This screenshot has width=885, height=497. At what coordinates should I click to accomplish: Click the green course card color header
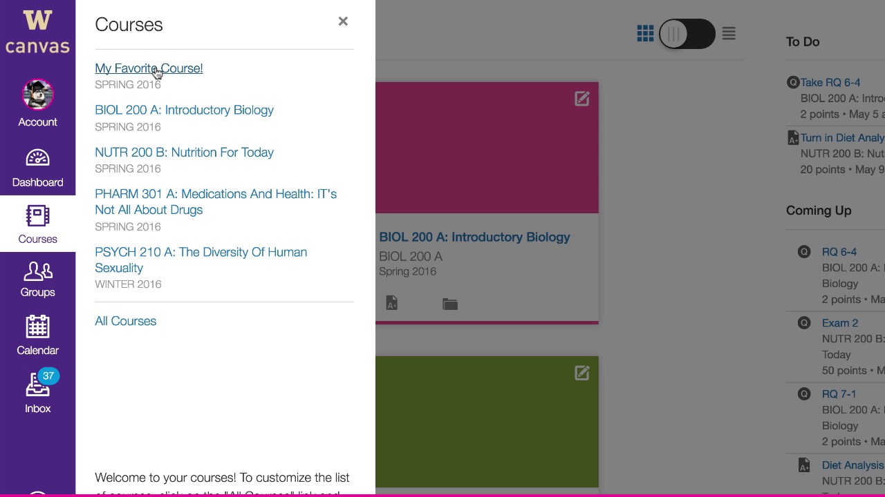(487, 422)
